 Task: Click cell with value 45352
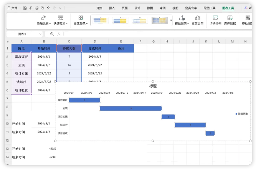pos(44,149)
